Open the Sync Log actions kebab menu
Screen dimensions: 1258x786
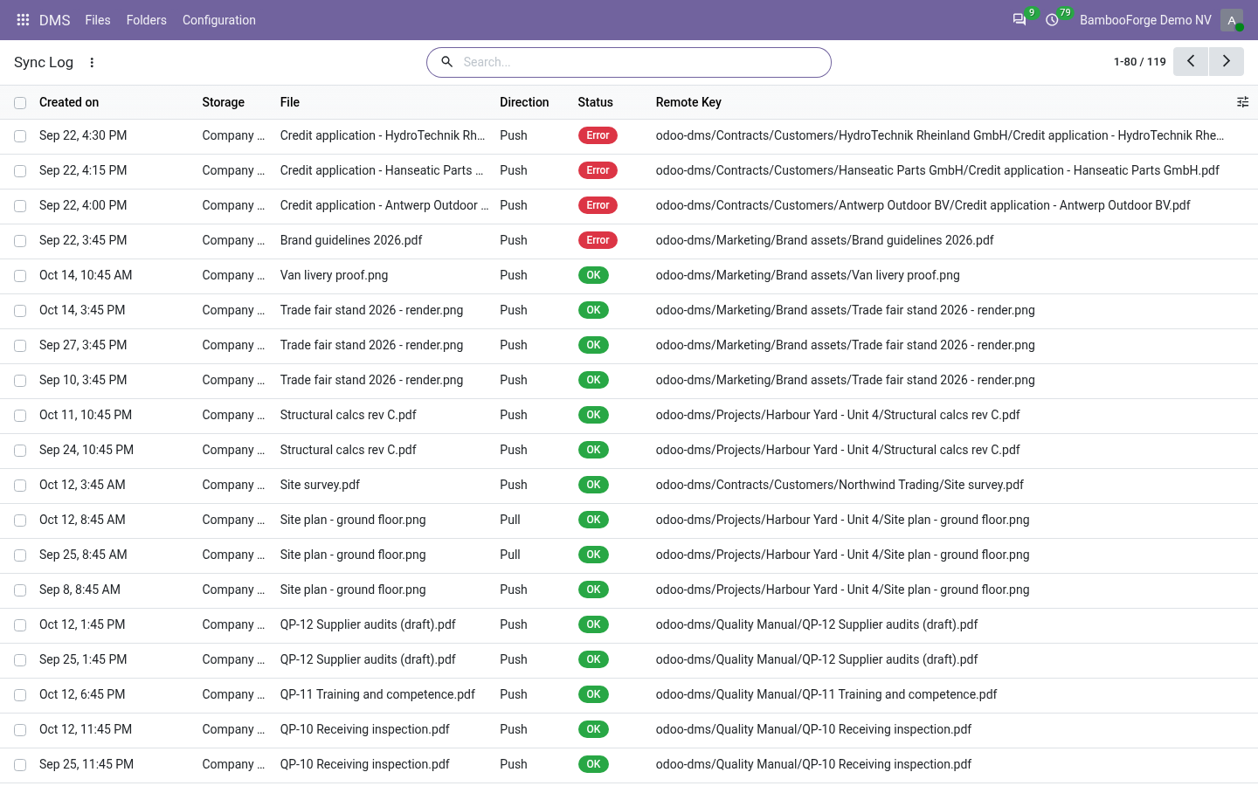pos(92,62)
